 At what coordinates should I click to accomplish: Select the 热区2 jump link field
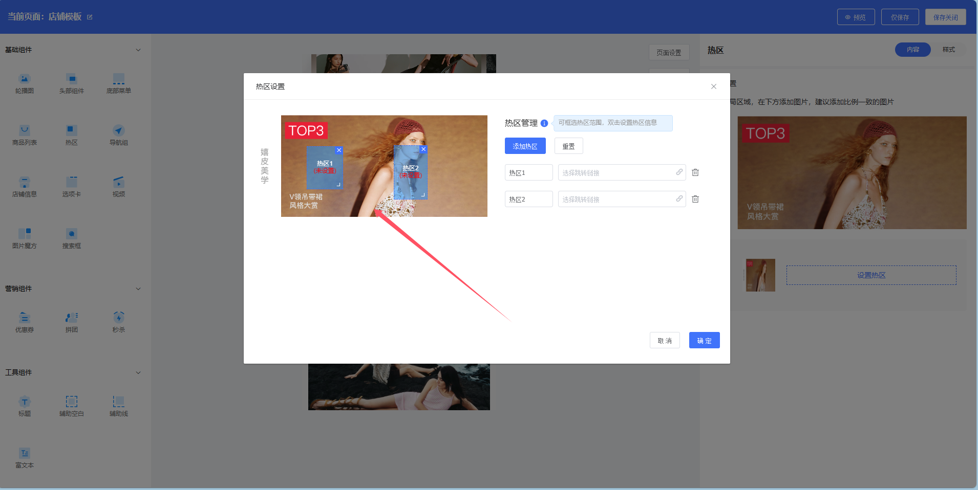pos(617,199)
